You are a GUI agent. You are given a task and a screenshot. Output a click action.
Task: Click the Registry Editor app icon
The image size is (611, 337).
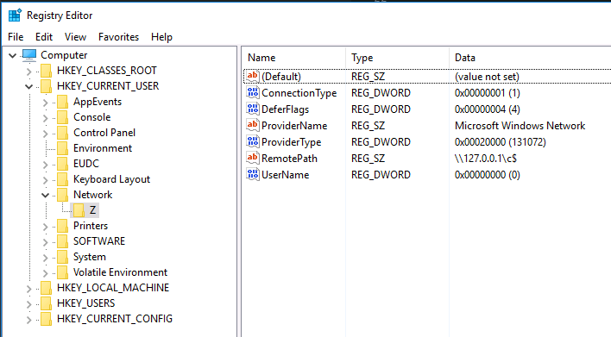click(15, 16)
